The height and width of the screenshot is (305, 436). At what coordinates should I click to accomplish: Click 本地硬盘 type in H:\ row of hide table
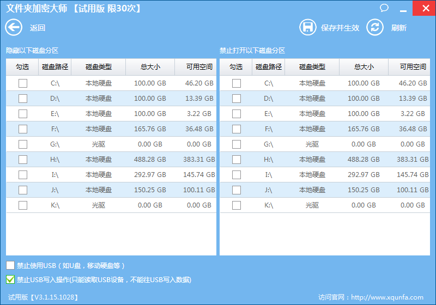coord(99,160)
